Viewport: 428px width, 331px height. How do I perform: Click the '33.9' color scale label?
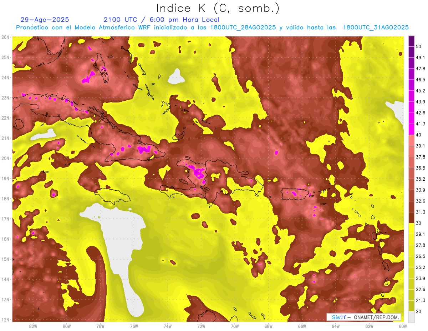point(421,190)
